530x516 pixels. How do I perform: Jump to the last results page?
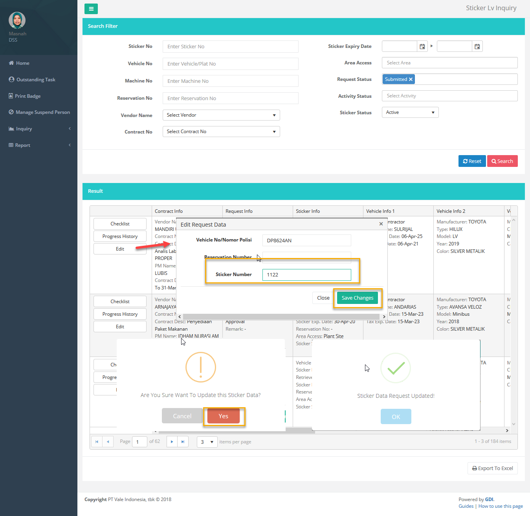tap(183, 442)
